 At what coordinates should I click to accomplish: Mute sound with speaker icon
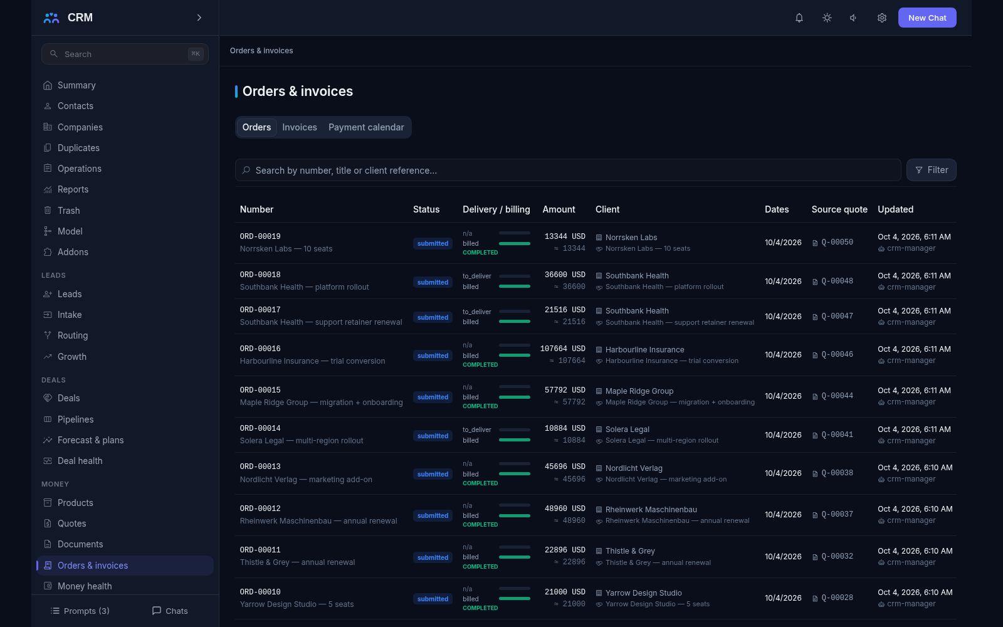click(x=854, y=18)
